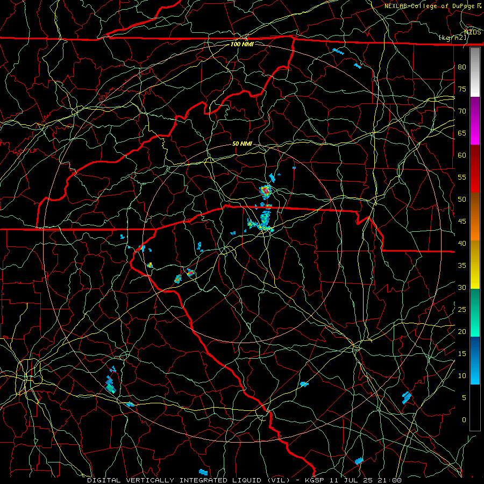Click the legend value 25

point(462,309)
